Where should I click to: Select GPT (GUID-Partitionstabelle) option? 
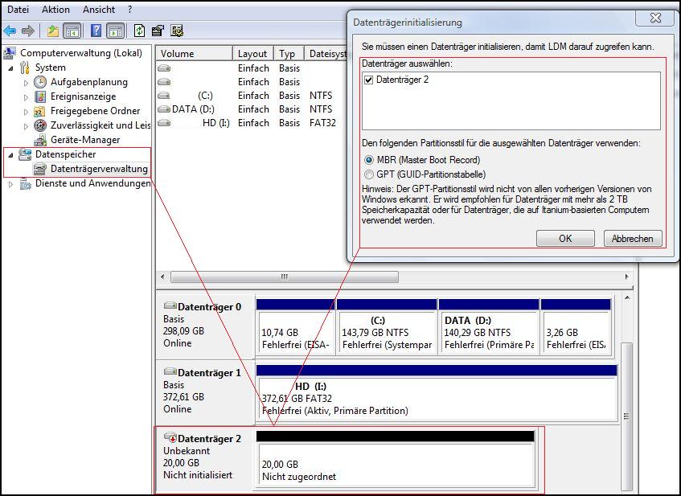369,174
